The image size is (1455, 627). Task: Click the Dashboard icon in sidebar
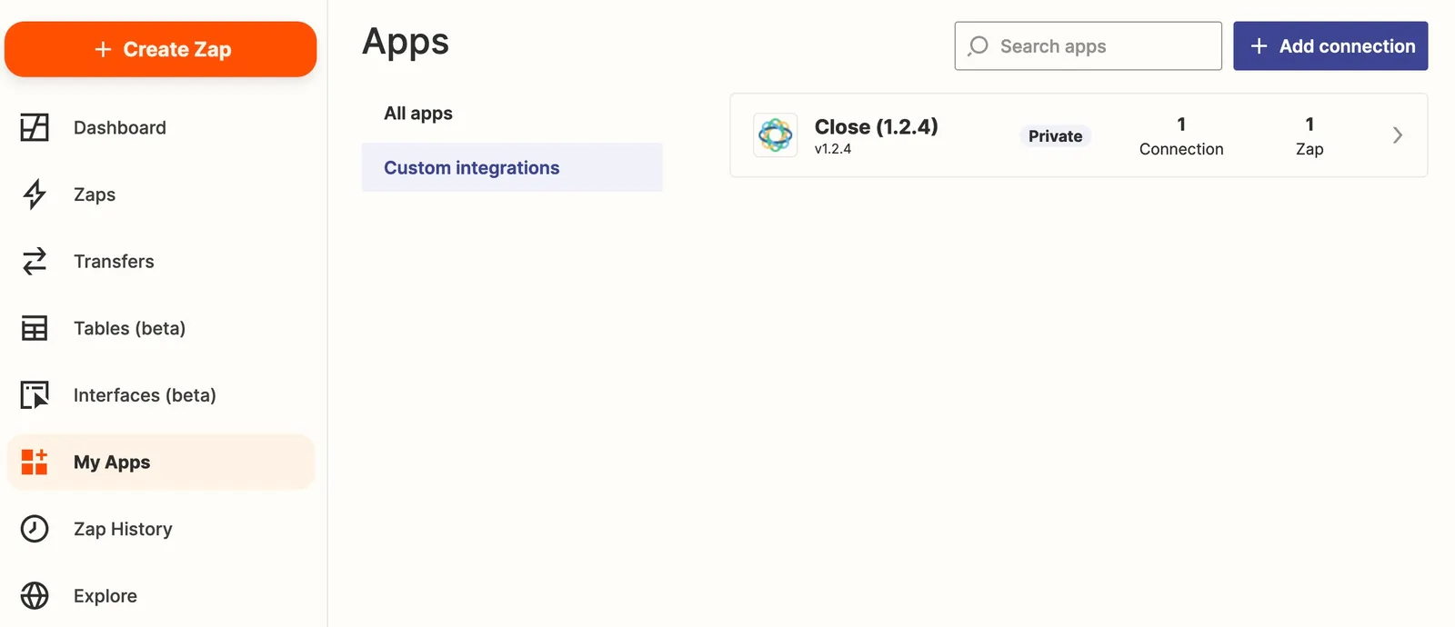pos(35,127)
